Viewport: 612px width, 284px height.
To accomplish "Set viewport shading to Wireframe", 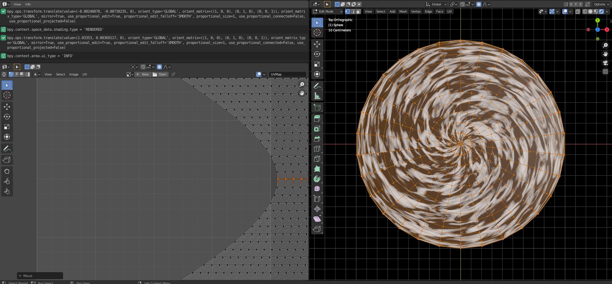I will pos(585,11).
